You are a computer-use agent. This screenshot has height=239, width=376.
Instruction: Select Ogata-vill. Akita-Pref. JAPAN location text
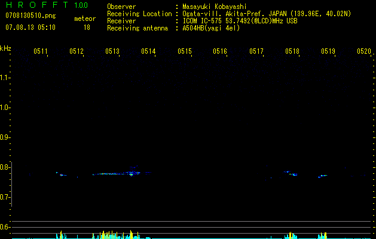[x=267, y=14]
